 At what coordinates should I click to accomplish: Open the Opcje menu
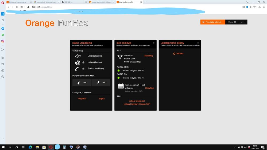point(232,22)
